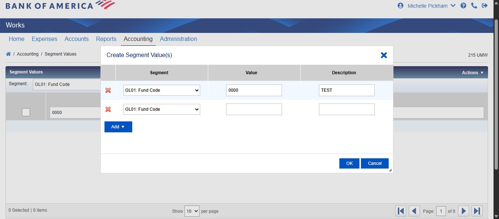
Task: Click the Page number input field
Action: click(x=441, y=211)
